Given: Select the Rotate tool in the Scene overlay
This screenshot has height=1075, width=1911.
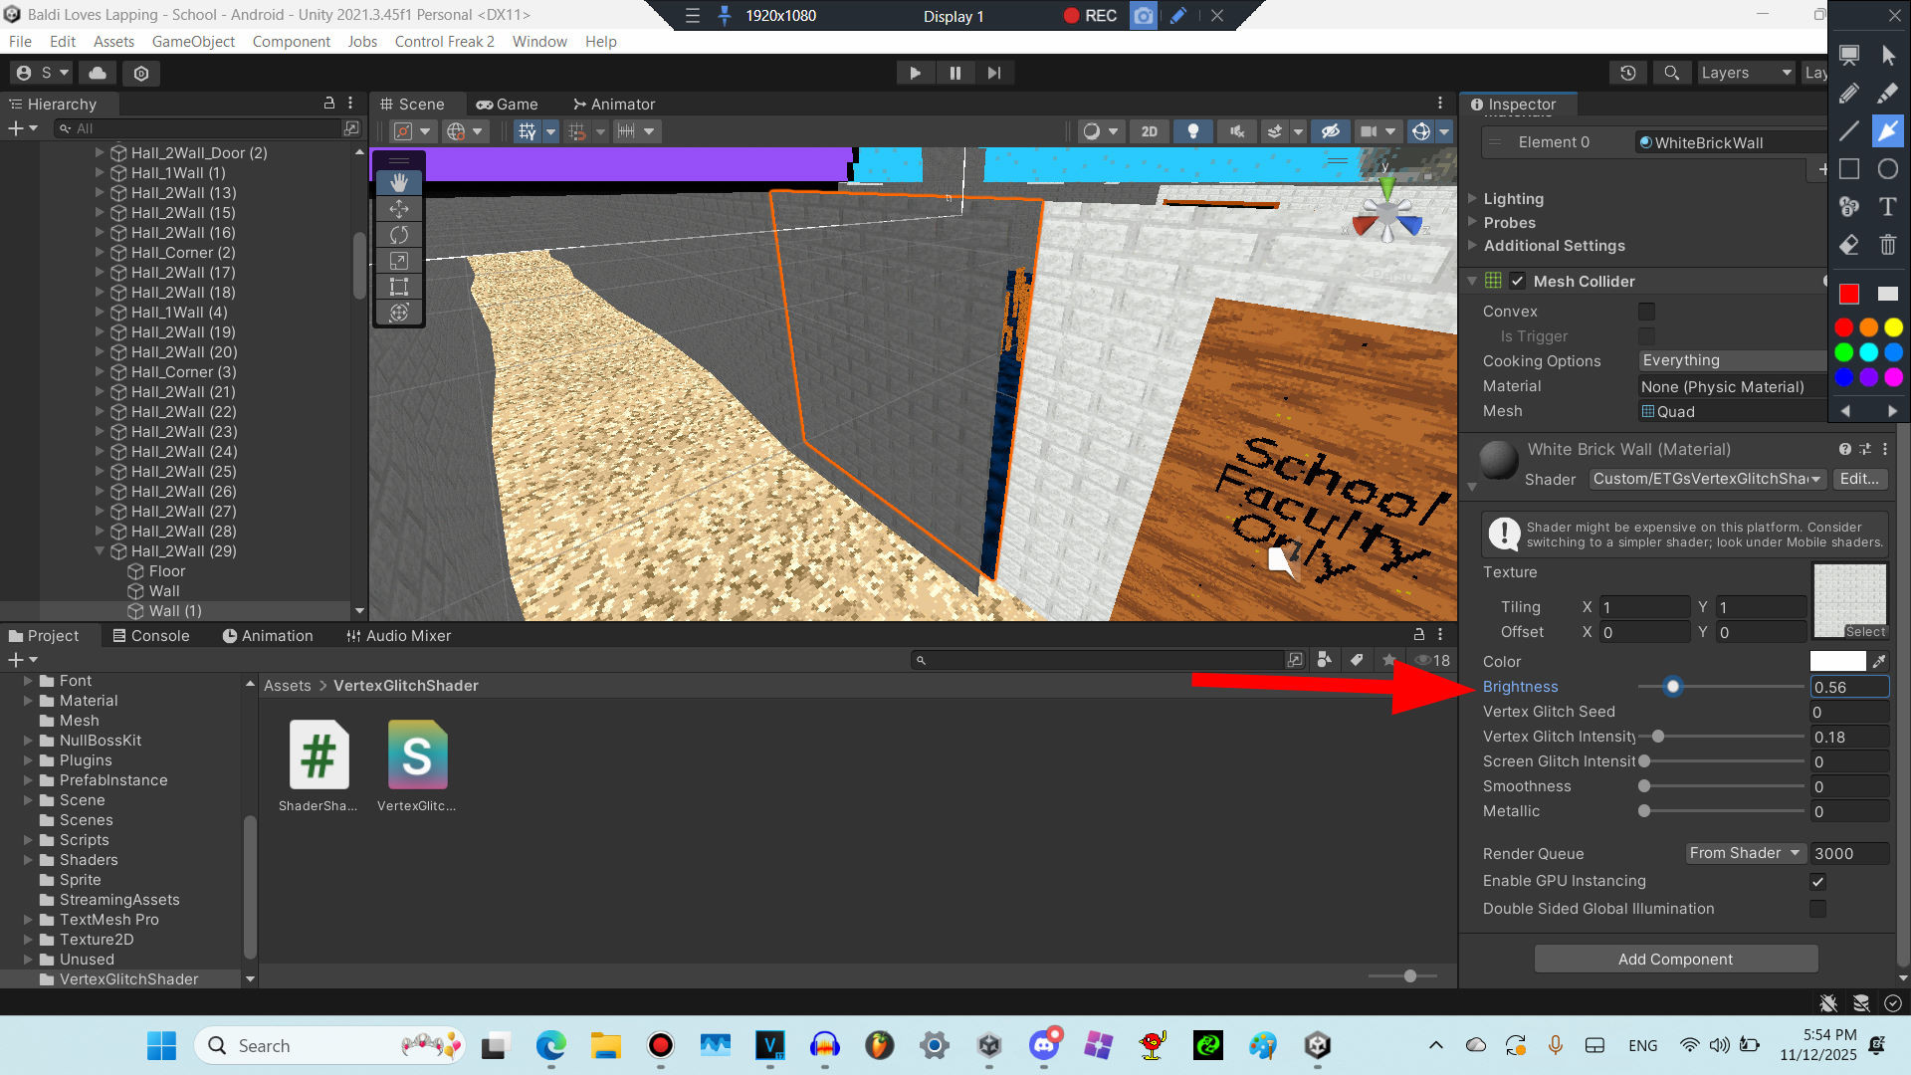Looking at the screenshot, I should 398,235.
